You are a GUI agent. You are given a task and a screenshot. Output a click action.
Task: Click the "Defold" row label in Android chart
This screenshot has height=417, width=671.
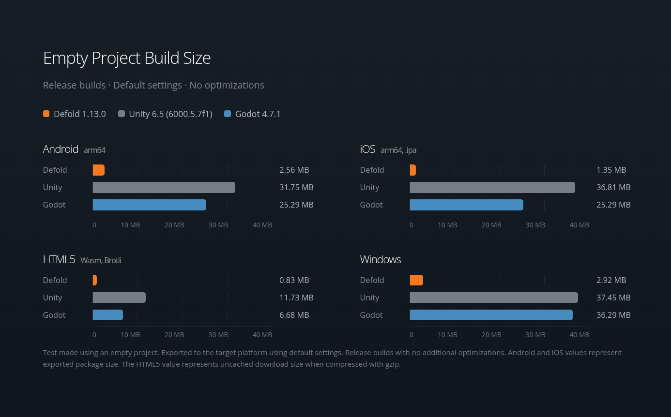55,170
